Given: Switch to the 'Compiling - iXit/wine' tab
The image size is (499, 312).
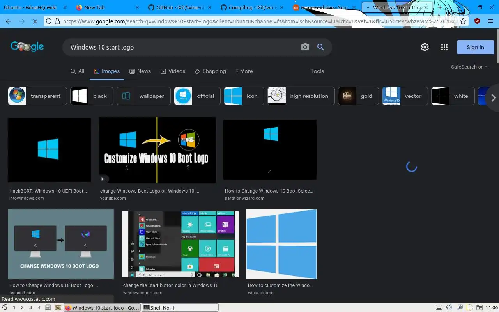Looking at the screenshot, I should [x=252, y=7].
